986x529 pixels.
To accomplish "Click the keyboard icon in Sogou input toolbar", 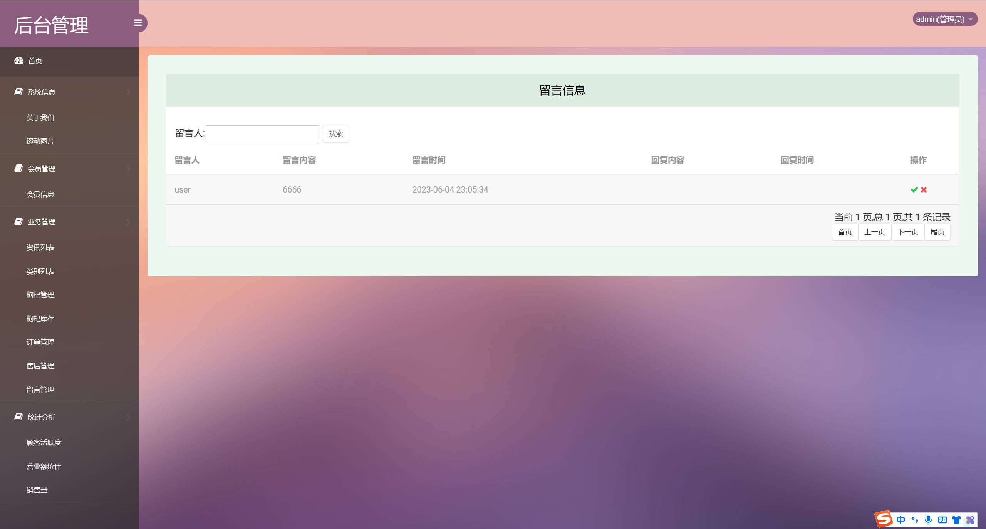I will coord(942,519).
